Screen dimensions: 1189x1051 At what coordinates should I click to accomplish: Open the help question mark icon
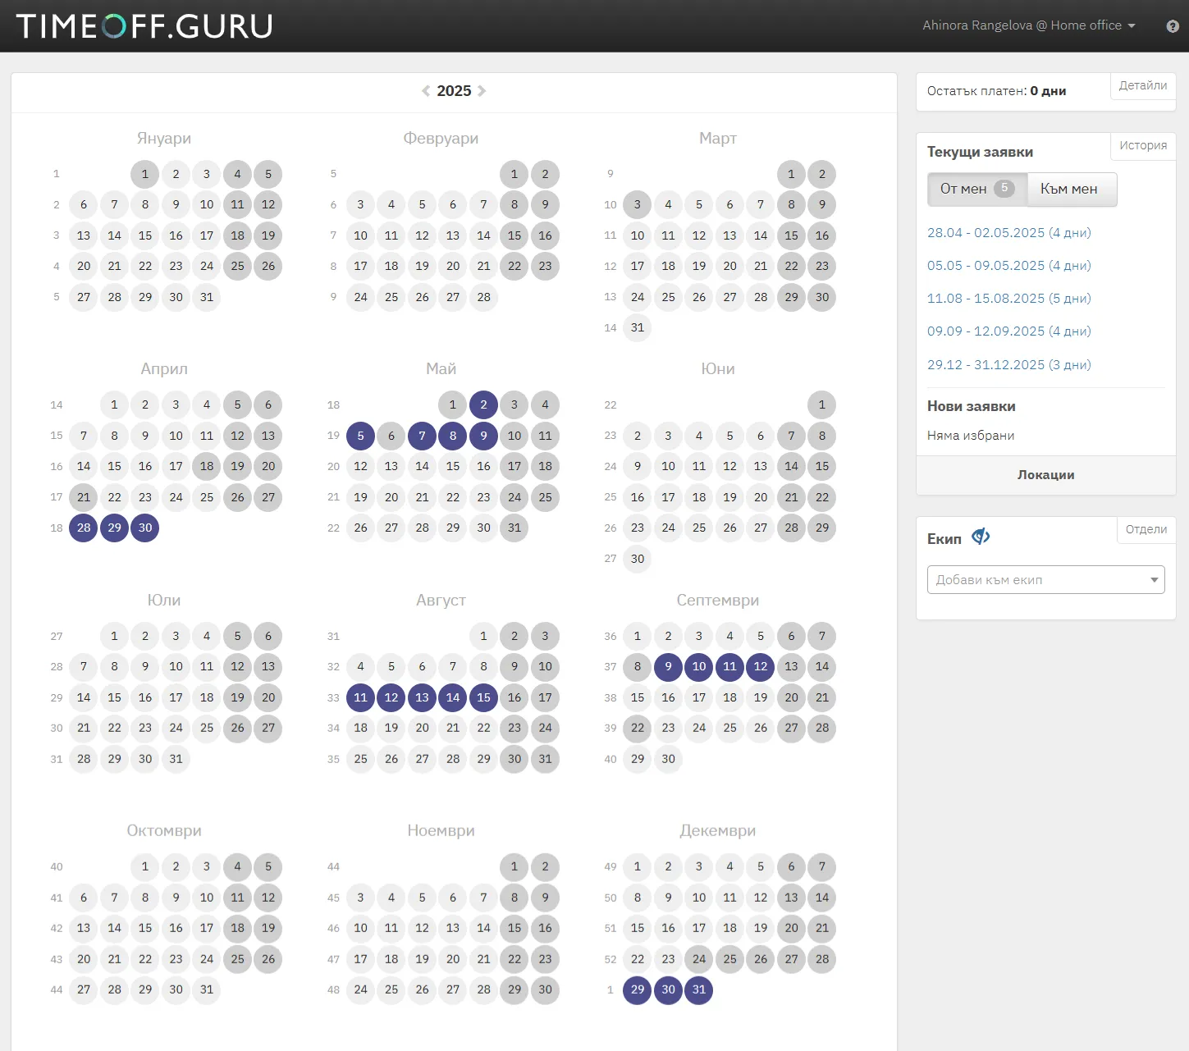pos(1173,26)
